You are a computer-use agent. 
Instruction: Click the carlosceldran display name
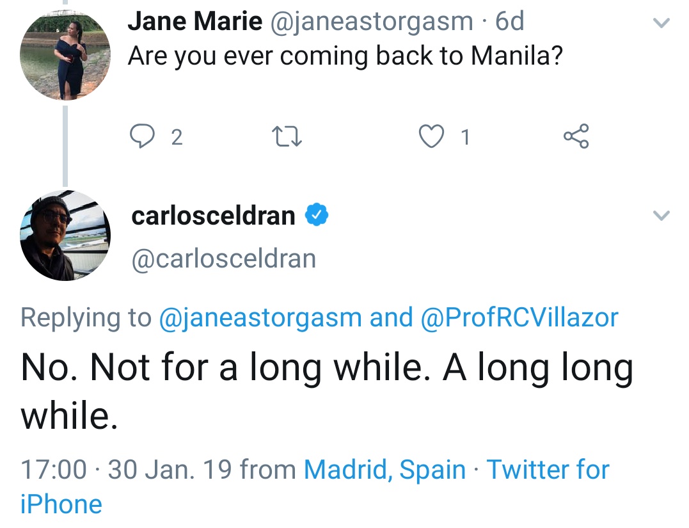click(x=213, y=216)
